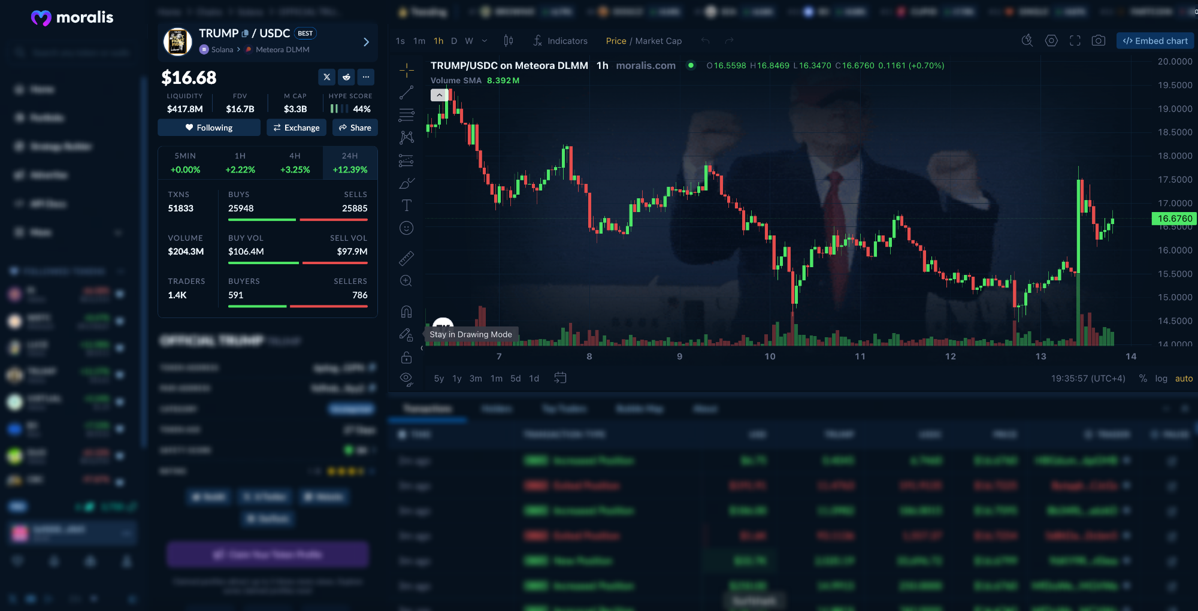This screenshot has height=611, width=1198.
Task: Switch stats to the 5MIN tab
Action: tap(185, 162)
